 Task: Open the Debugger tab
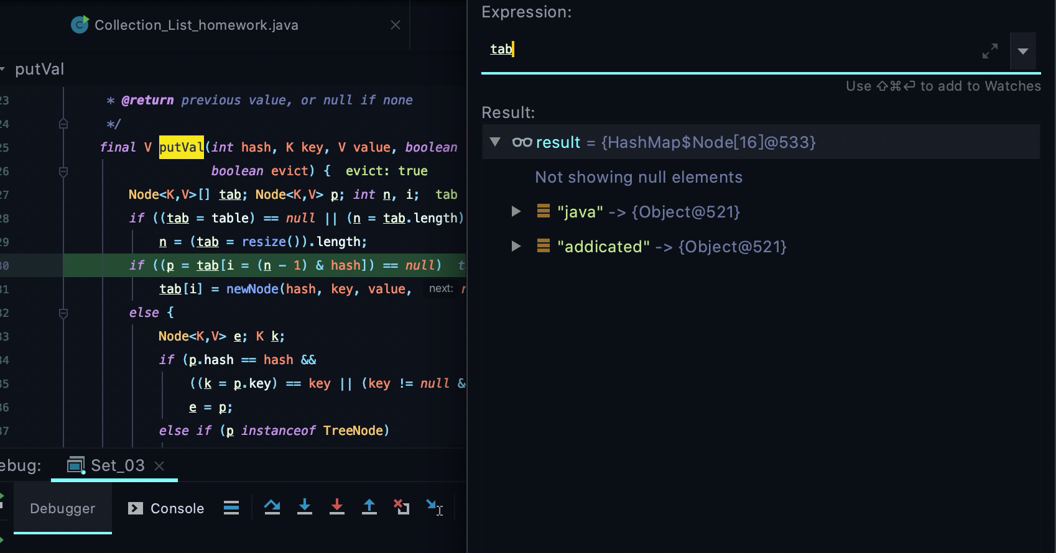[63, 508]
